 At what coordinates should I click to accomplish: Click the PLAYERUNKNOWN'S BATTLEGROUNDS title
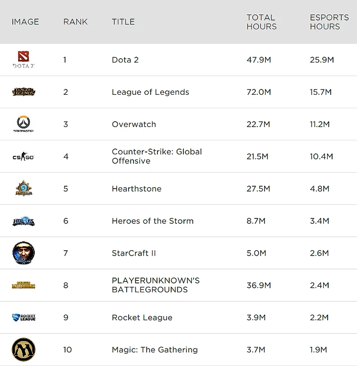coord(156,285)
